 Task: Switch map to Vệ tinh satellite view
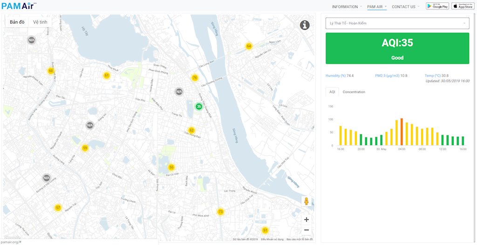pos(40,22)
